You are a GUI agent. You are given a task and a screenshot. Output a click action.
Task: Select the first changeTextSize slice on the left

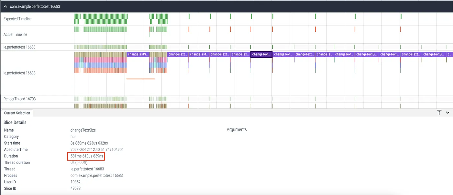click(x=138, y=54)
